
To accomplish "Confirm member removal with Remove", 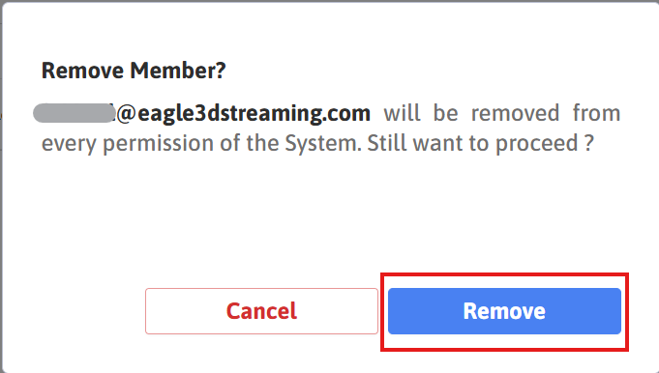I will point(504,311).
